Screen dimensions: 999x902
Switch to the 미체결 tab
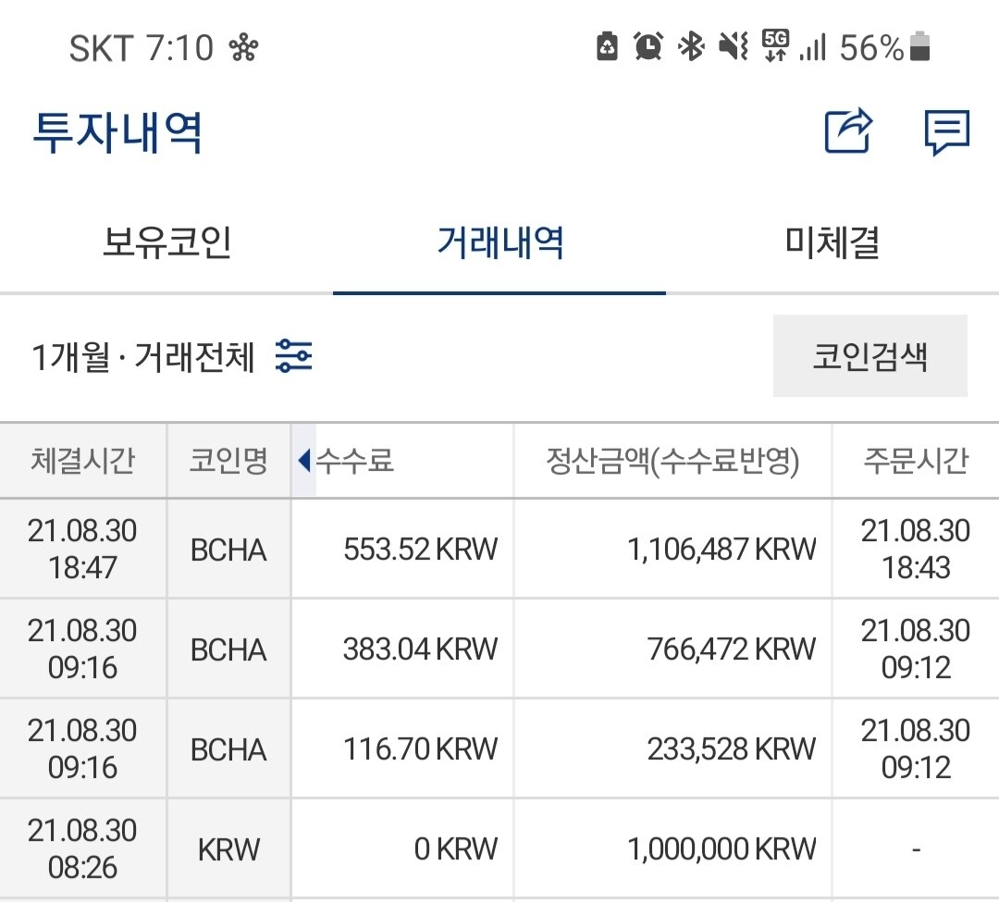tap(831, 241)
